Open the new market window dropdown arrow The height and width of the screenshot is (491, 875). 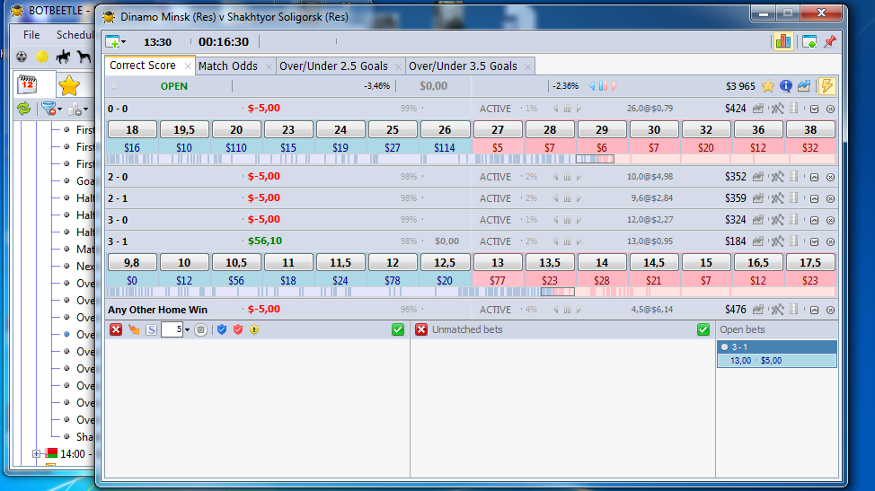click(x=123, y=42)
